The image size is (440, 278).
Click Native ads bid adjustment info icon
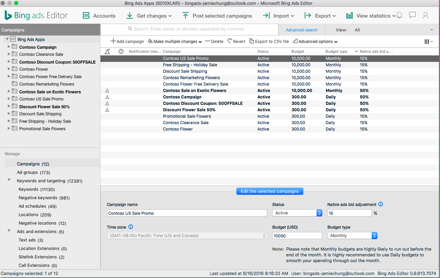click(x=380, y=204)
